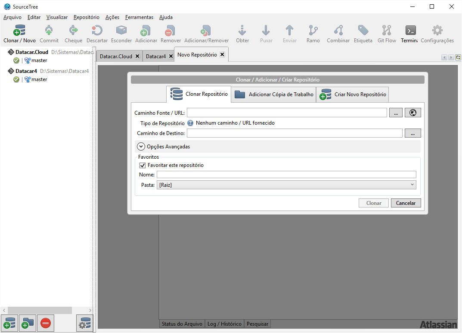Viewport: 462px width, 333px height.
Task: Open the Pasta [Raiz] dropdown
Action: click(x=286, y=185)
